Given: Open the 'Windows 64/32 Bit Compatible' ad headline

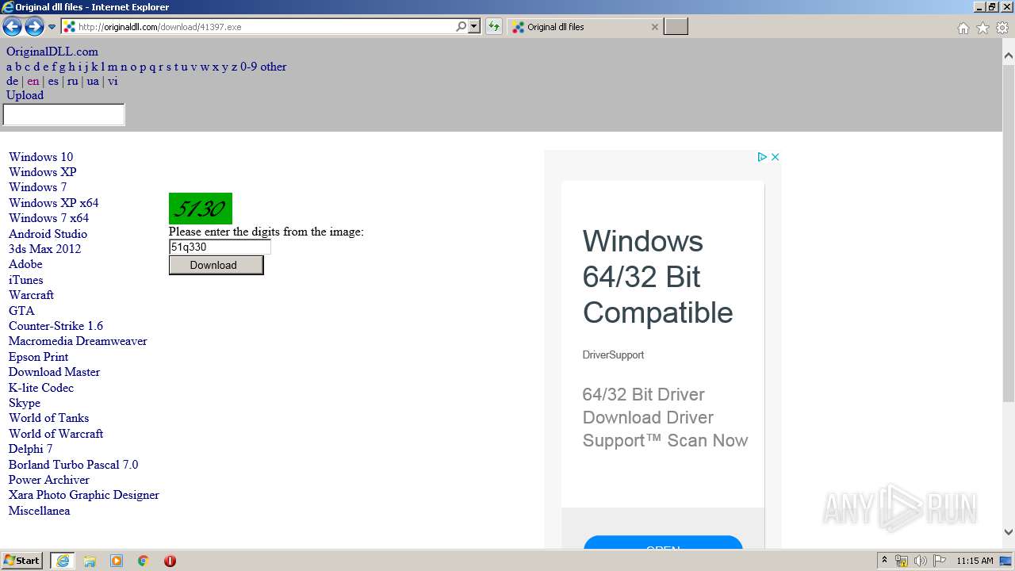Looking at the screenshot, I should 657,277.
